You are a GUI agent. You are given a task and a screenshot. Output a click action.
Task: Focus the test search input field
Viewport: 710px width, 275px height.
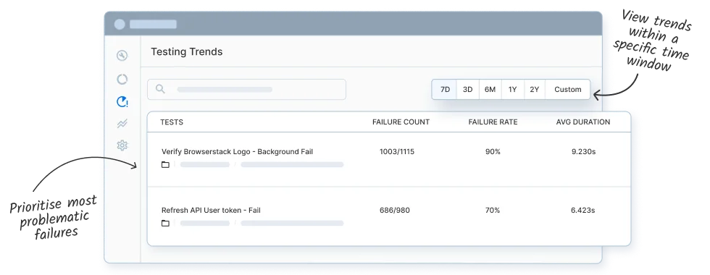point(247,90)
